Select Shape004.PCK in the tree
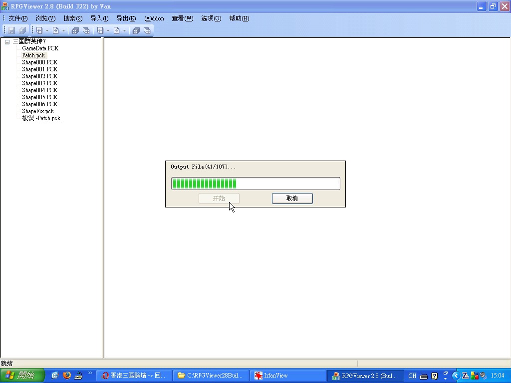This screenshot has width=511, height=383. coord(40,90)
